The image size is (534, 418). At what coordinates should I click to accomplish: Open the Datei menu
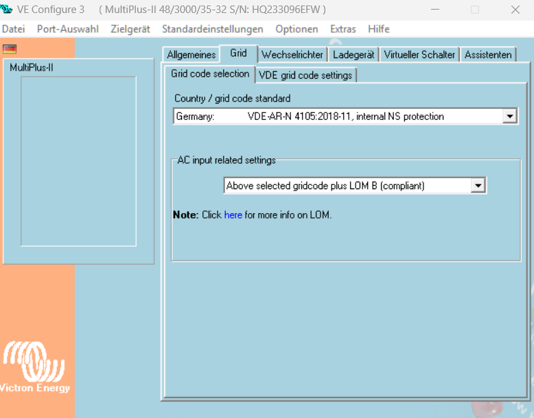tap(13, 29)
